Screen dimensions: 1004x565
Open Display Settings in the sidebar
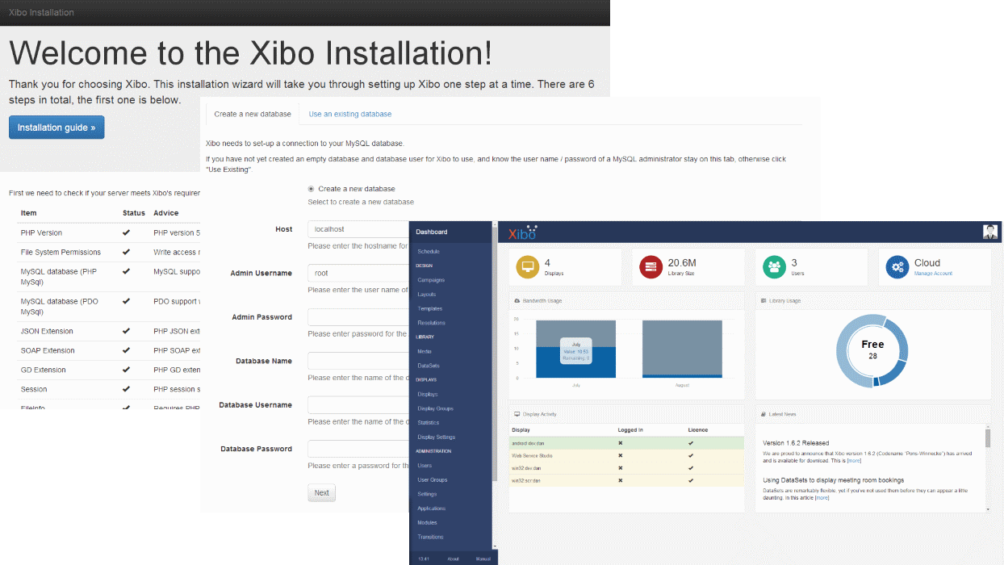437,437
